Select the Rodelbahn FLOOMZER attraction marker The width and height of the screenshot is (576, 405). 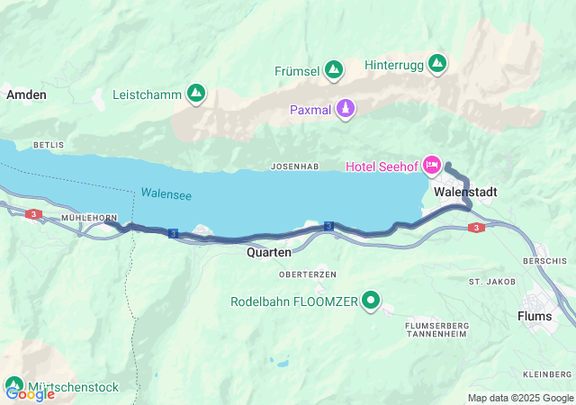click(x=371, y=300)
